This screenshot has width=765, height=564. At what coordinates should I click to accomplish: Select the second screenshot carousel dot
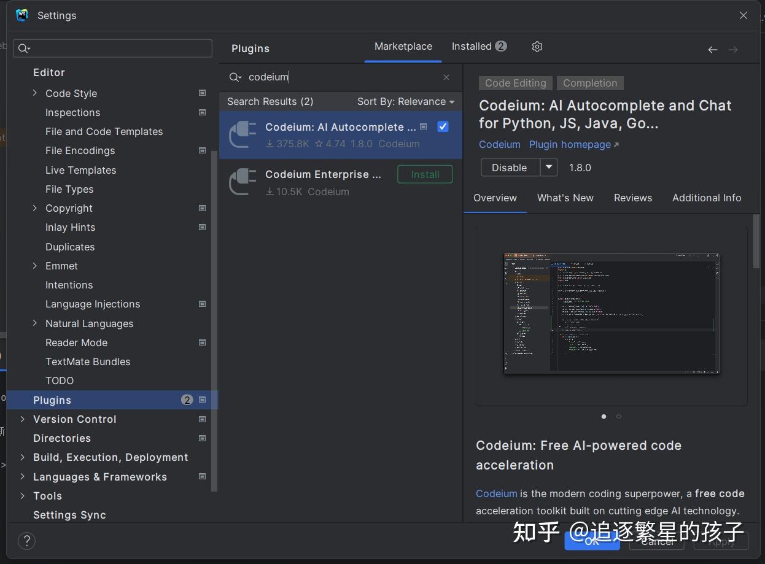click(x=618, y=417)
